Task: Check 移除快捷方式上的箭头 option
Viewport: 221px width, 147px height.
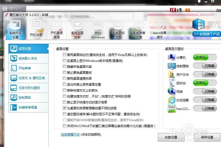Action: 64,90
